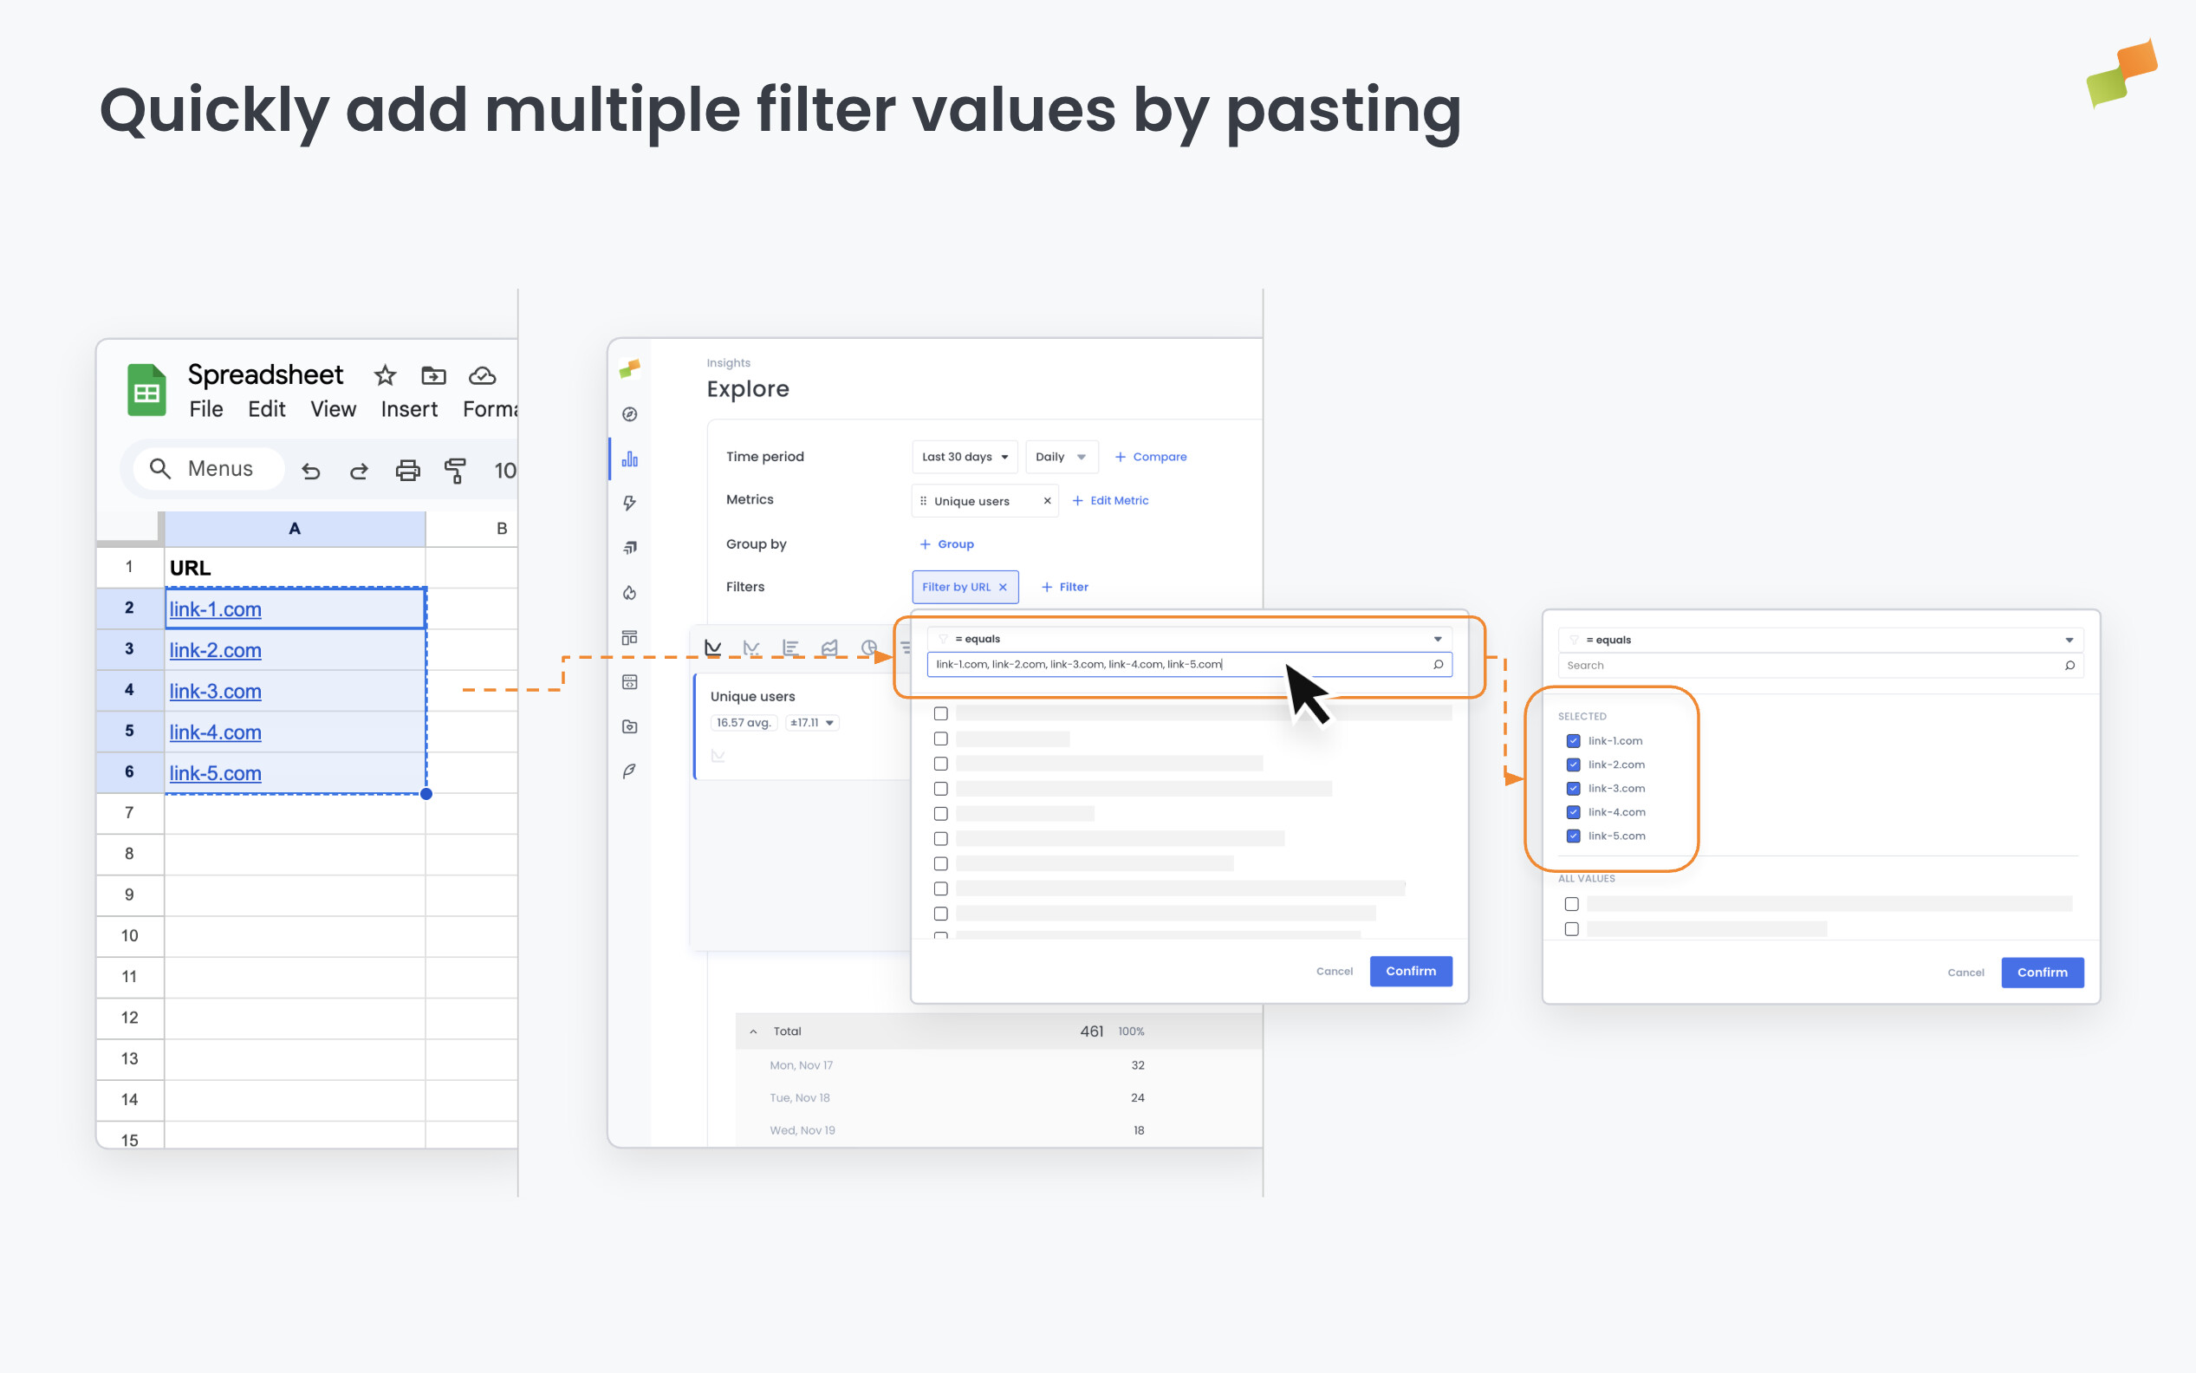The image size is (2196, 1373).
Task: Open the Daily granularity dropdown
Action: (1061, 456)
